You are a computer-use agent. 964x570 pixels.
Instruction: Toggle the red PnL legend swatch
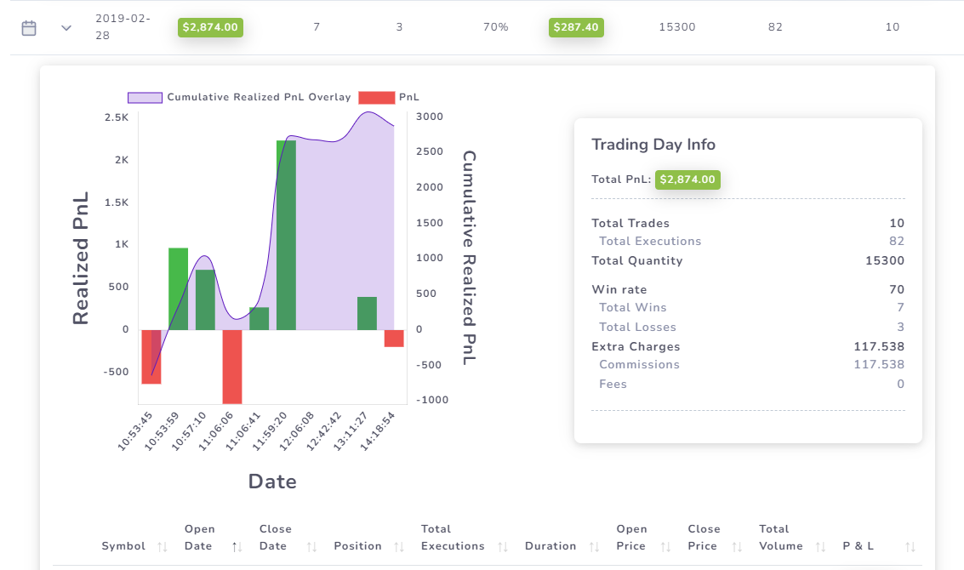coord(376,97)
